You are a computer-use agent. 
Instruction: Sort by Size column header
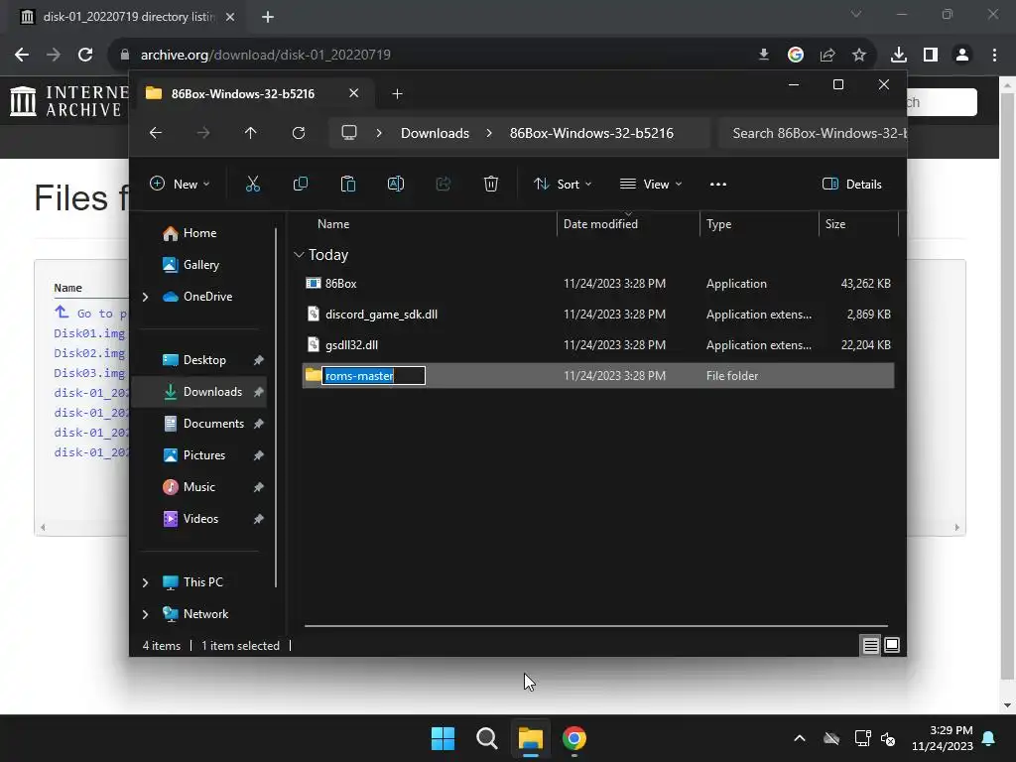point(858,224)
